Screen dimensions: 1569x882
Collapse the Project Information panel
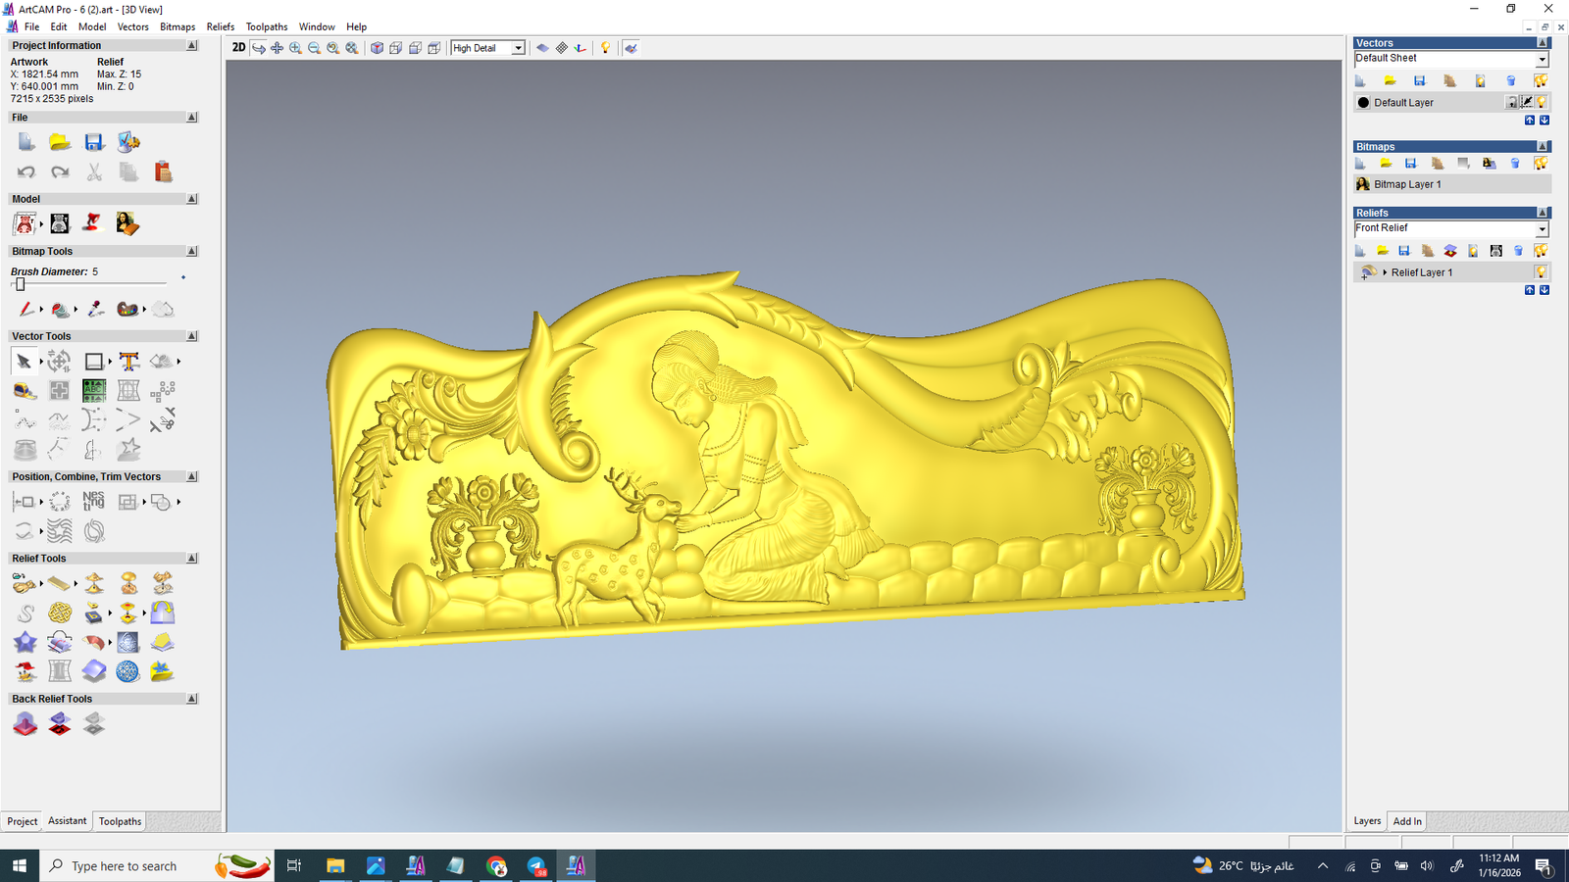tap(192, 46)
